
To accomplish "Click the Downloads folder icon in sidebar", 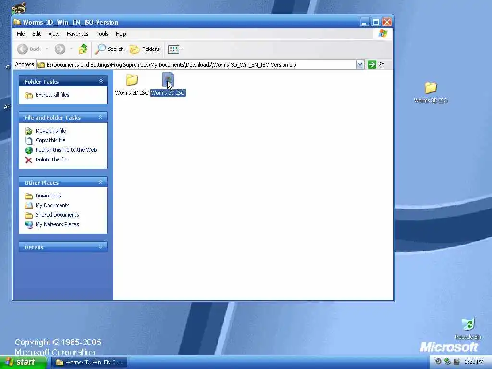I will 28,196.
